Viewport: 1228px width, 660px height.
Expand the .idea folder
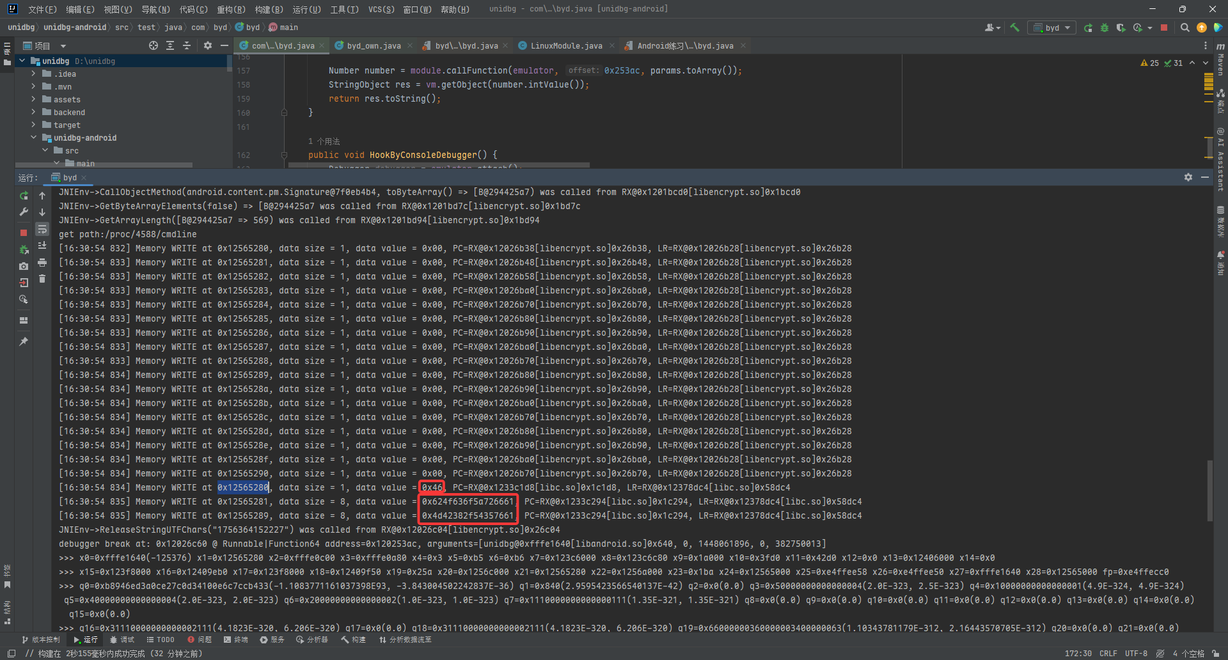[33, 74]
